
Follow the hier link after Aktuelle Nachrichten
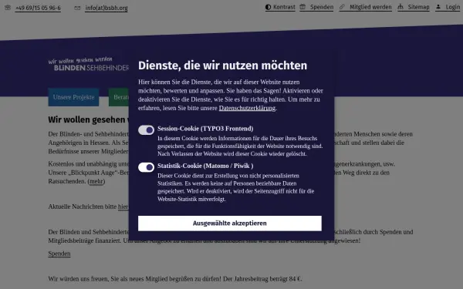(123, 207)
